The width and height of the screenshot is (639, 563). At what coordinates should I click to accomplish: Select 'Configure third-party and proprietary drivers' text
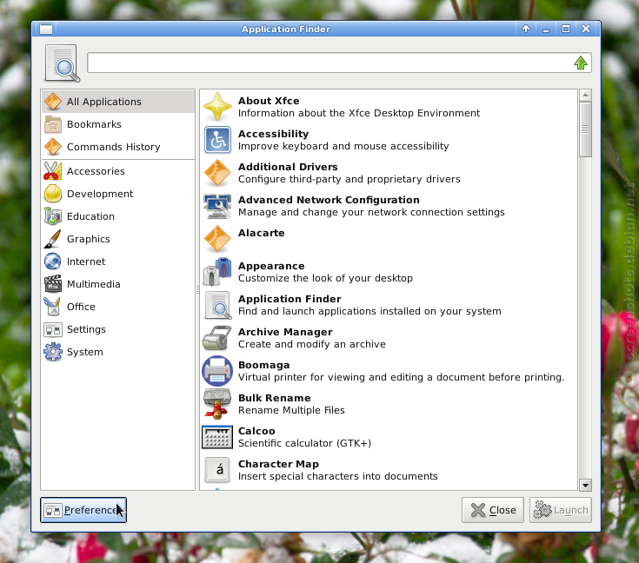coord(349,179)
